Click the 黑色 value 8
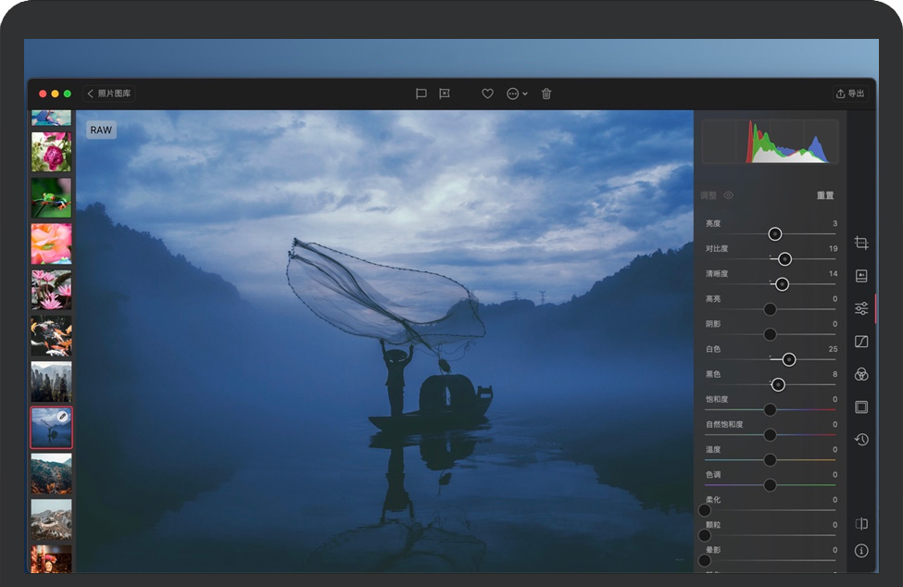 [x=834, y=375]
